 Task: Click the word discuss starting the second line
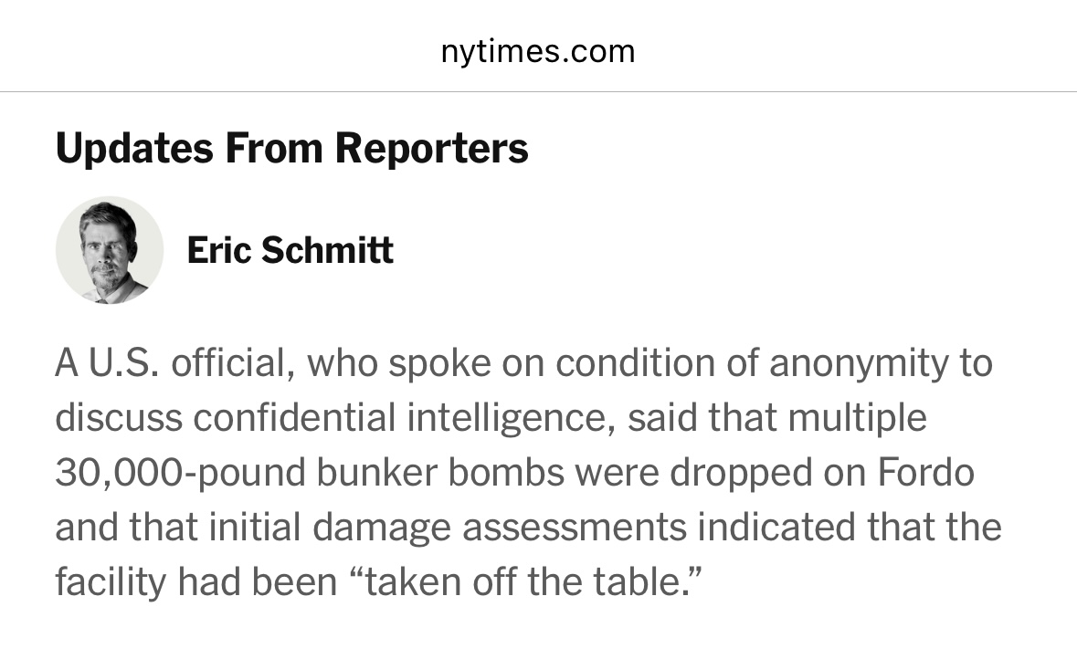119,417
